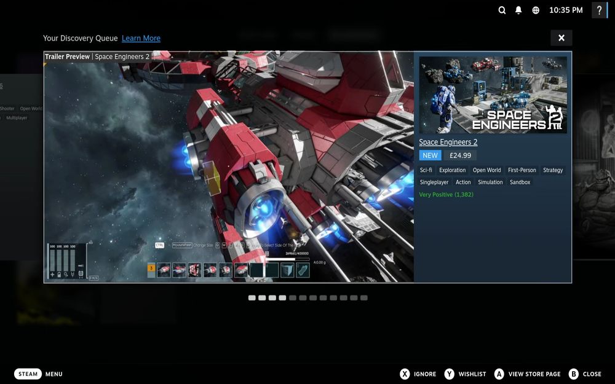The width and height of the screenshot is (615, 384).
Task: Go to first queue page dot
Action: pos(252,298)
